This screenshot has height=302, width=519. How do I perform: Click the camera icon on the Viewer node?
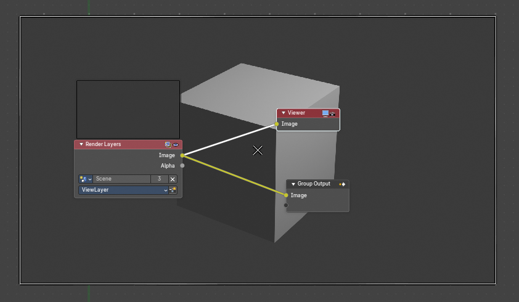(333, 114)
